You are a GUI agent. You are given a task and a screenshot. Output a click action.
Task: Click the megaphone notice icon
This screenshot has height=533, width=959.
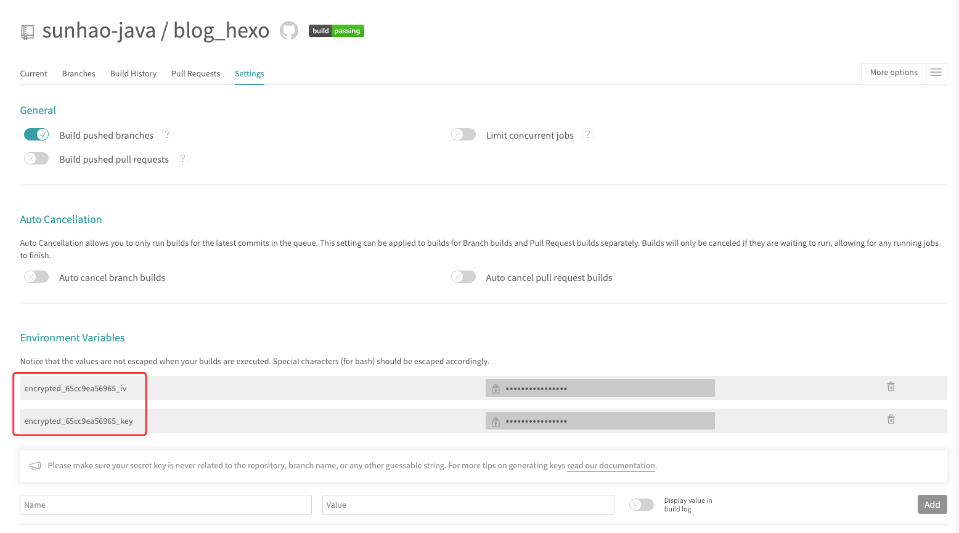tap(36, 466)
